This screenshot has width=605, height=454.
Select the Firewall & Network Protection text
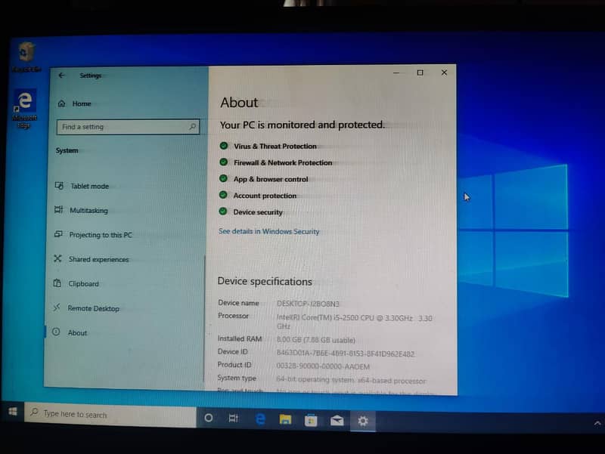[x=283, y=162]
